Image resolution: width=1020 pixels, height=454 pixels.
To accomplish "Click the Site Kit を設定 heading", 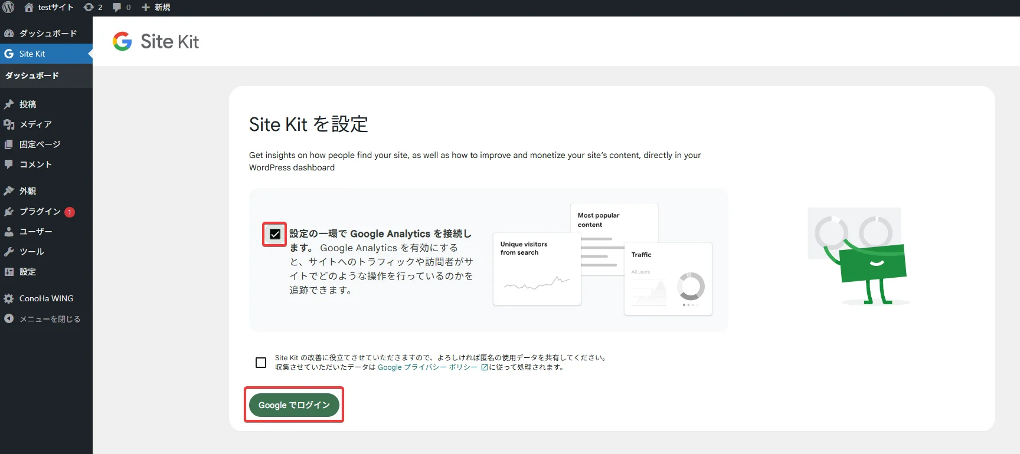I will coord(309,124).
